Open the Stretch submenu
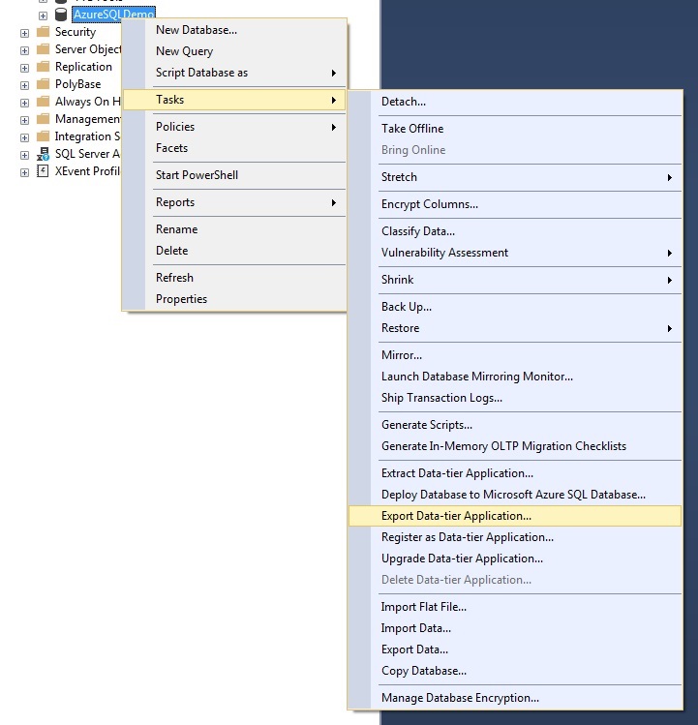Viewport: 698px width, 725px height. [515, 177]
